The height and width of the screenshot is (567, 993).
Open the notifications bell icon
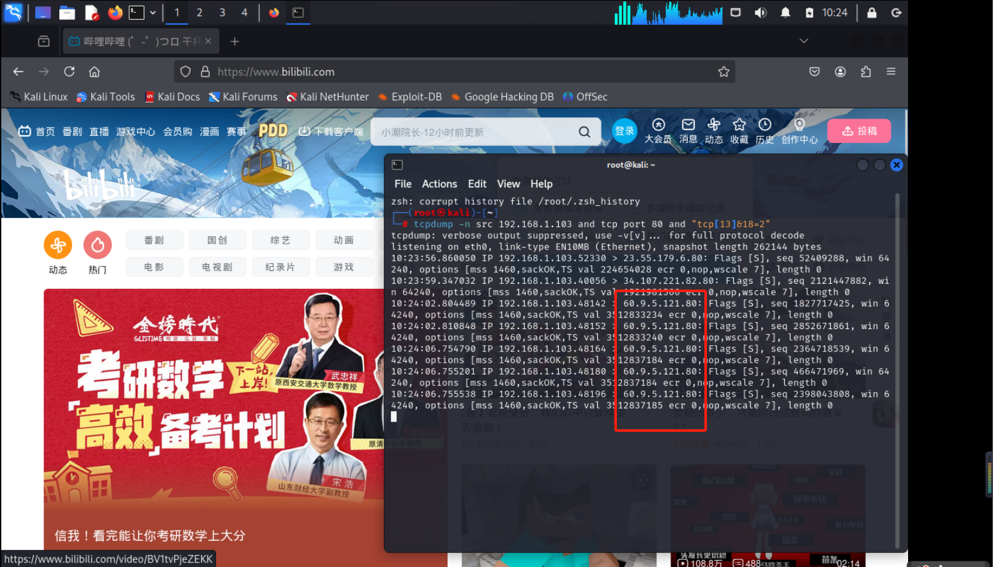[x=785, y=12]
